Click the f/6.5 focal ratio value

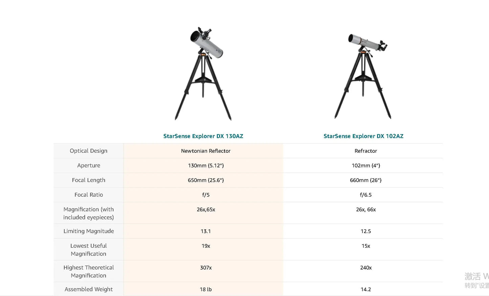365,195
